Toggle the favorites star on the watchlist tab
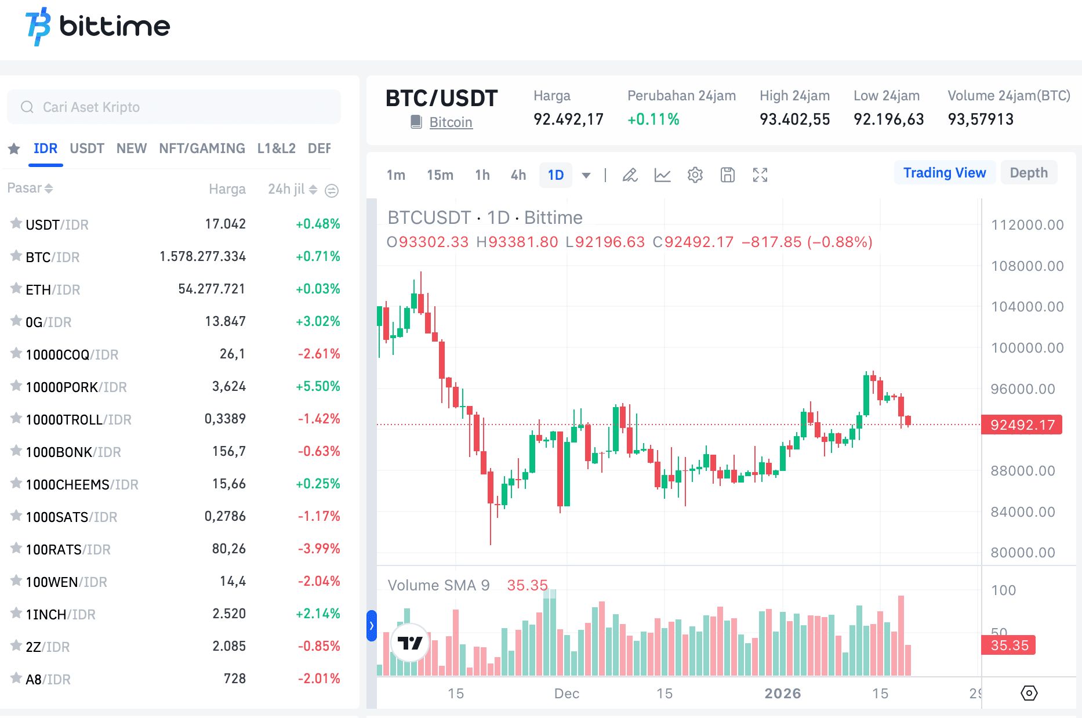The width and height of the screenshot is (1082, 718). [x=14, y=148]
